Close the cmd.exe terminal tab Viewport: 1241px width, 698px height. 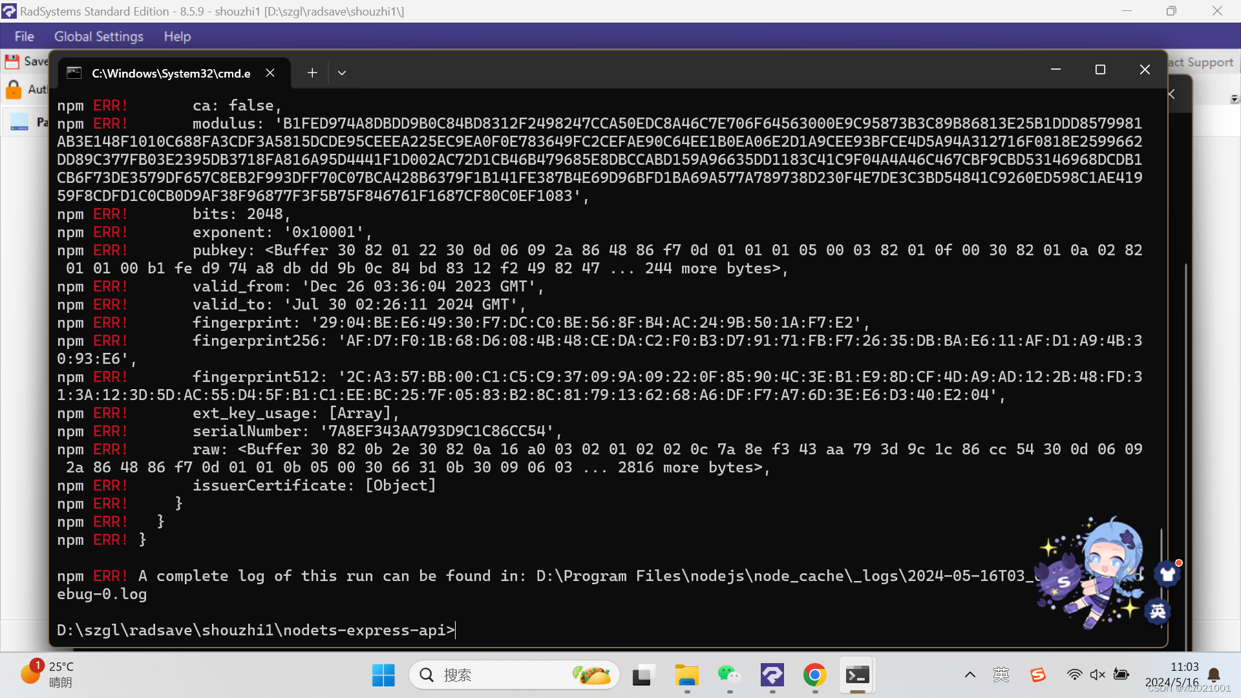pos(270,73)
